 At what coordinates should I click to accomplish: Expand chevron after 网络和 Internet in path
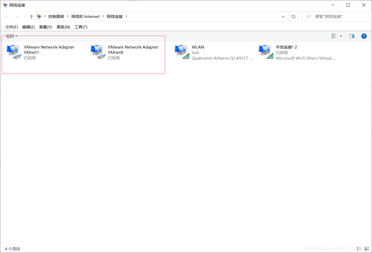(x=103, y=16)
